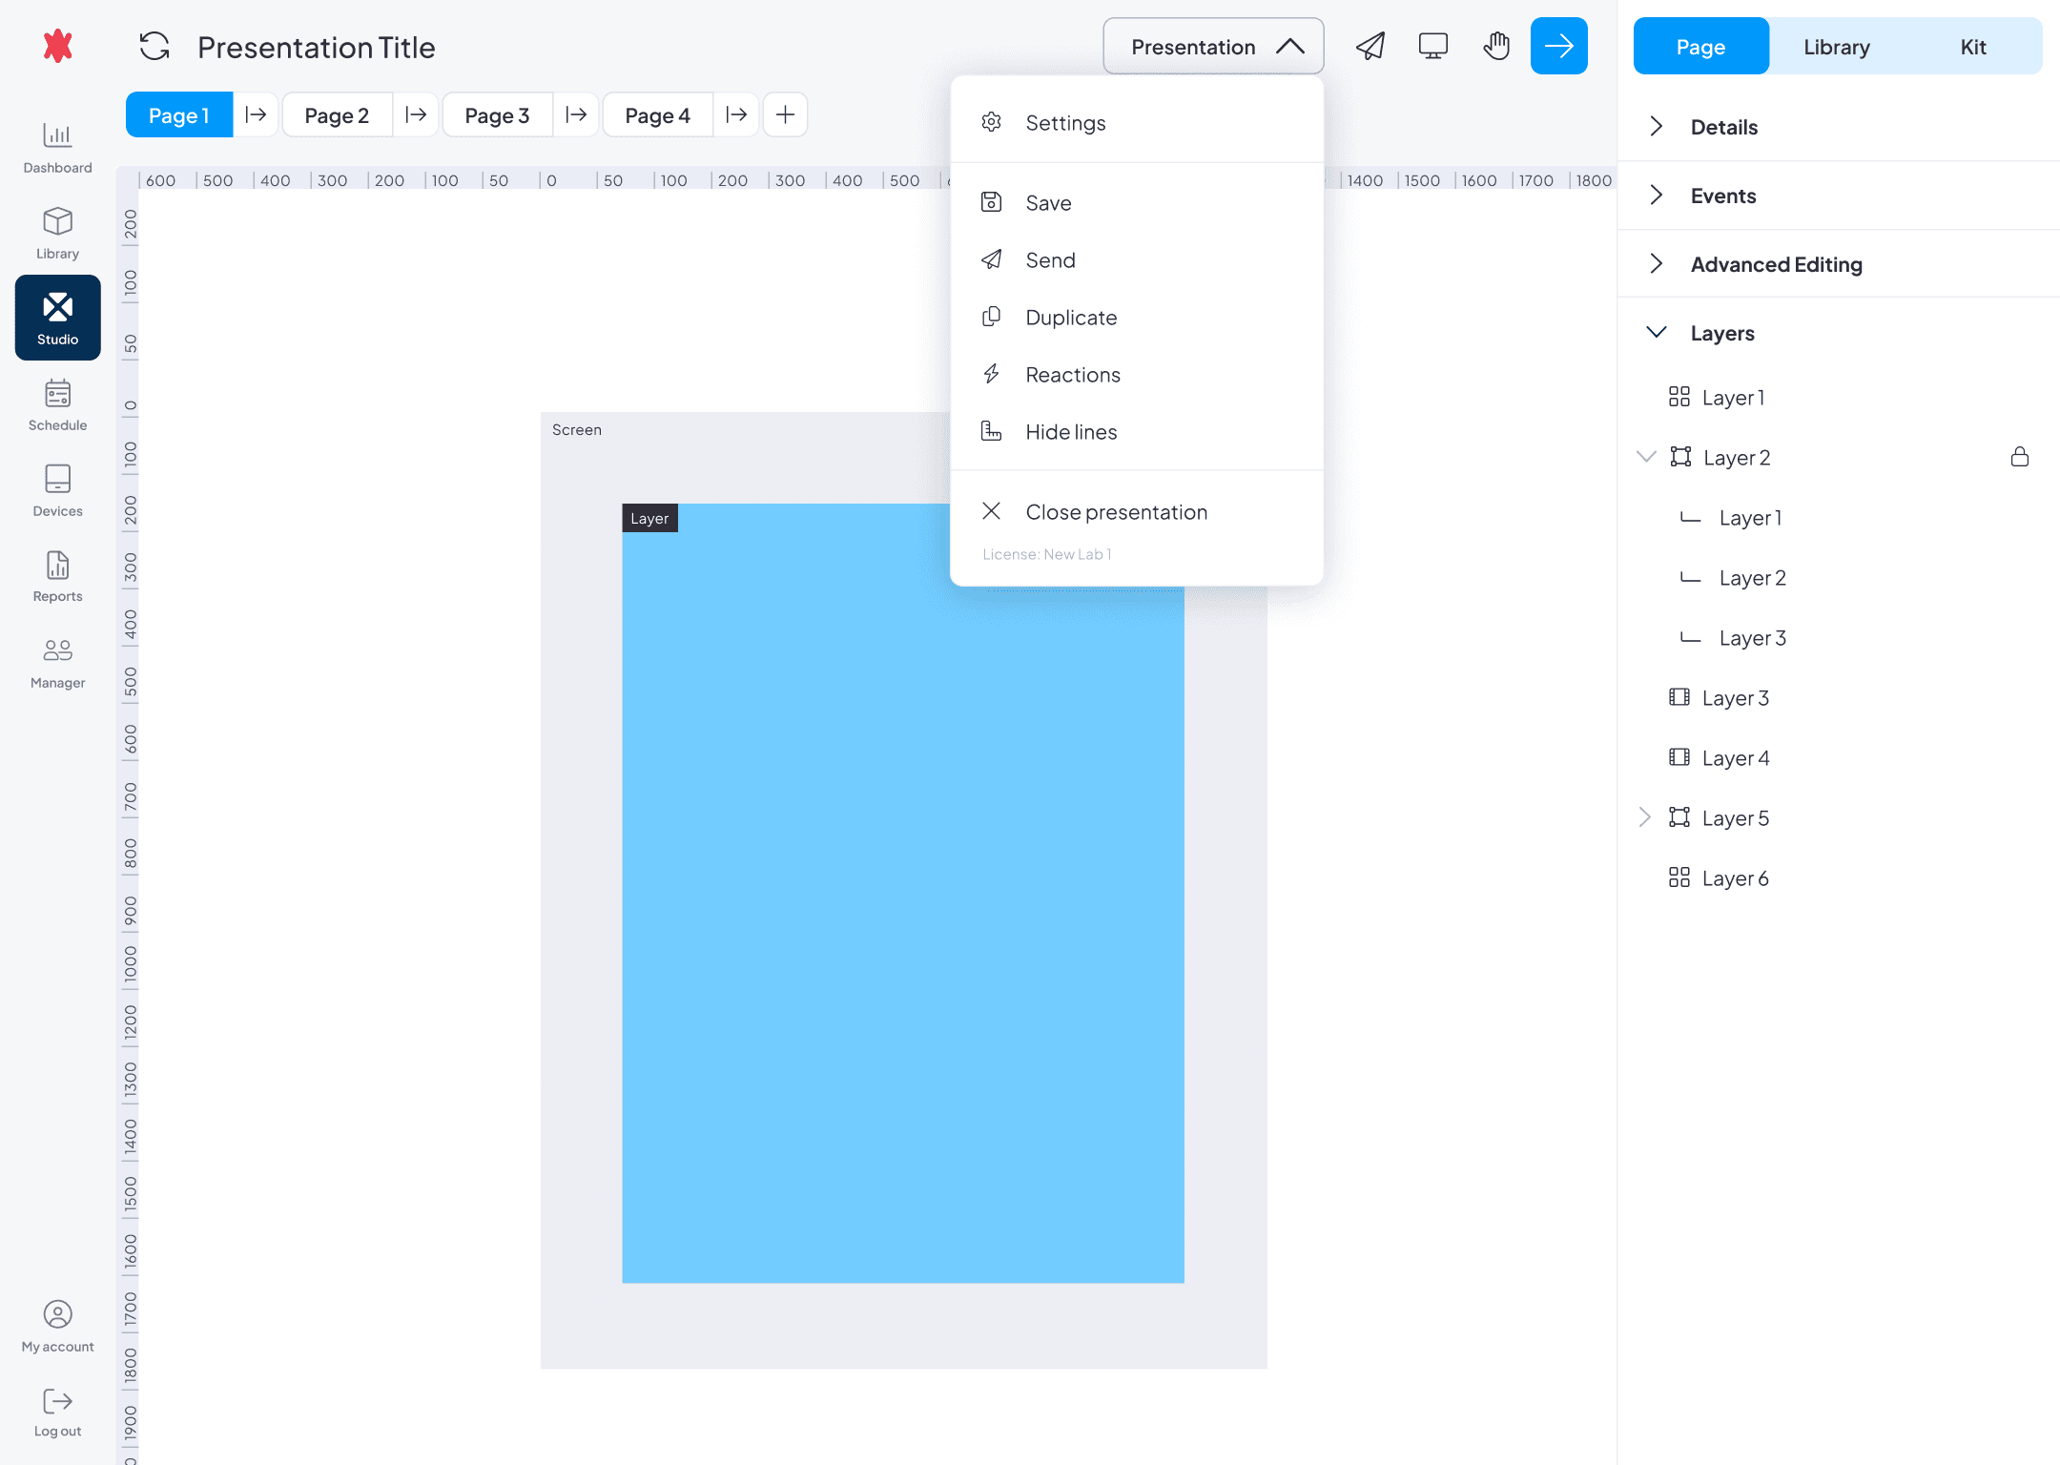Switch to the Library tab in right panel
2060x1465 pixels.
[1836, 47]
